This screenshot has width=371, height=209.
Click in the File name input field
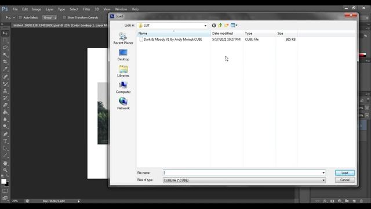[x=242, y=173]
